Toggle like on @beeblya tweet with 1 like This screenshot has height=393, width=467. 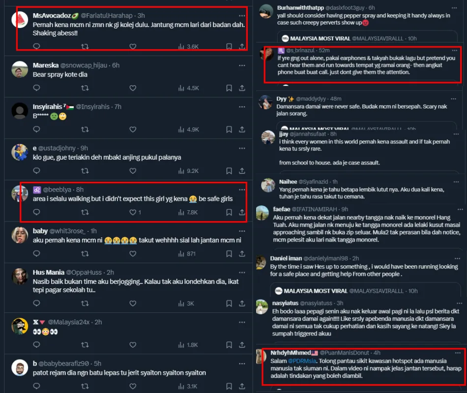coord(135,212)
